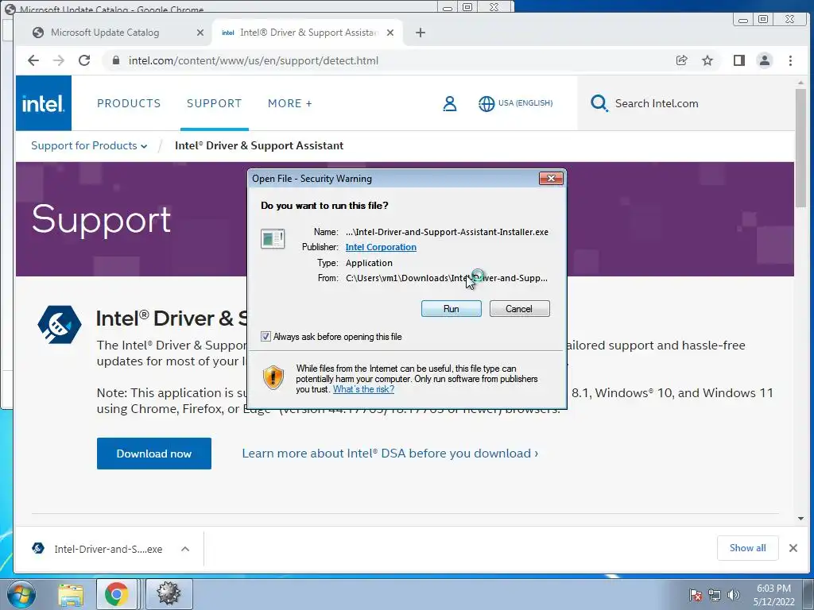Open the Windows Start menu
The width and height of the screenshot is (814, 610).
click(21, 594)
